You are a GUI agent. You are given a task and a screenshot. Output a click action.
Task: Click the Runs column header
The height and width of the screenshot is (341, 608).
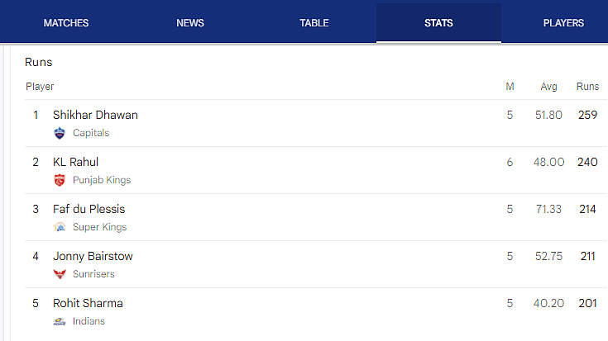click(587, 87)
